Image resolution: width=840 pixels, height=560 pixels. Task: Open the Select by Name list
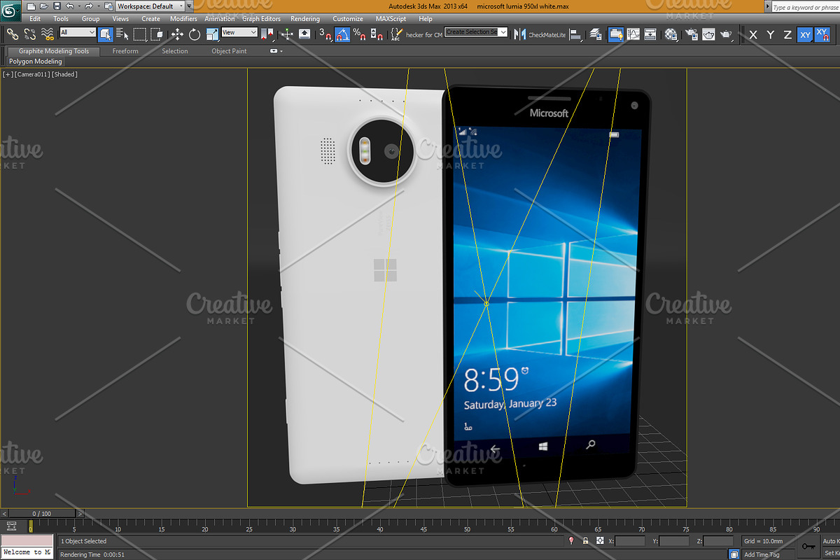tap(123, 34)
